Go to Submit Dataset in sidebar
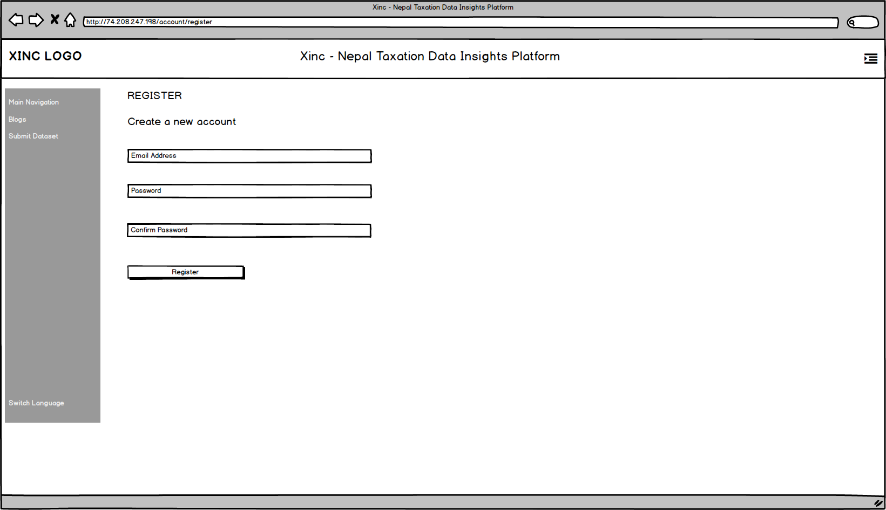886x510 pixels. [33, 136]
